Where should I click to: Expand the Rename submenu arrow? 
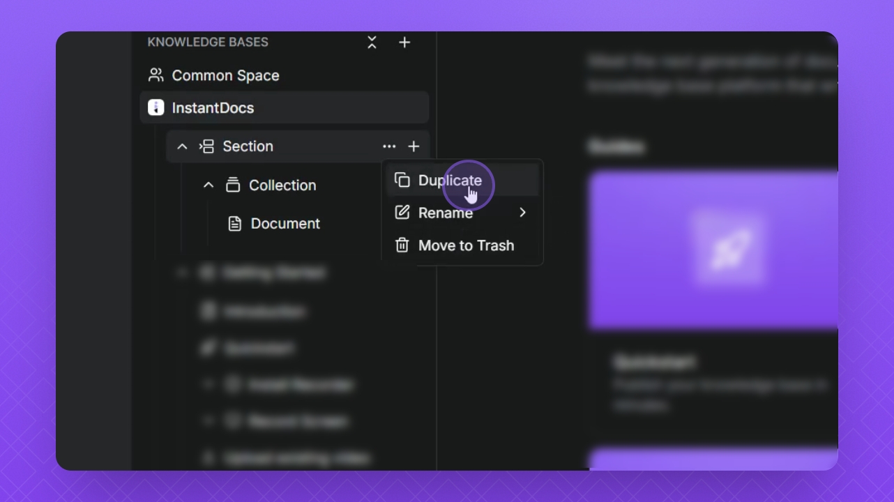click(x=522, y=212)
